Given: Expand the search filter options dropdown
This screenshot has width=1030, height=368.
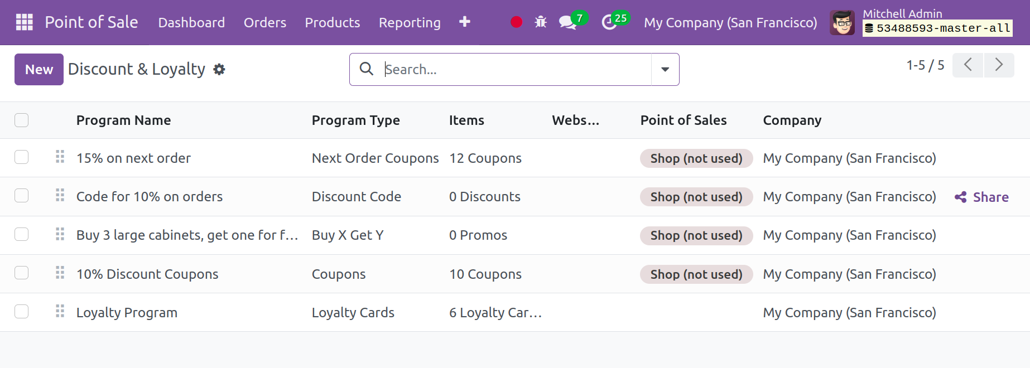Looking at the screenshot, I should (665, 70).
